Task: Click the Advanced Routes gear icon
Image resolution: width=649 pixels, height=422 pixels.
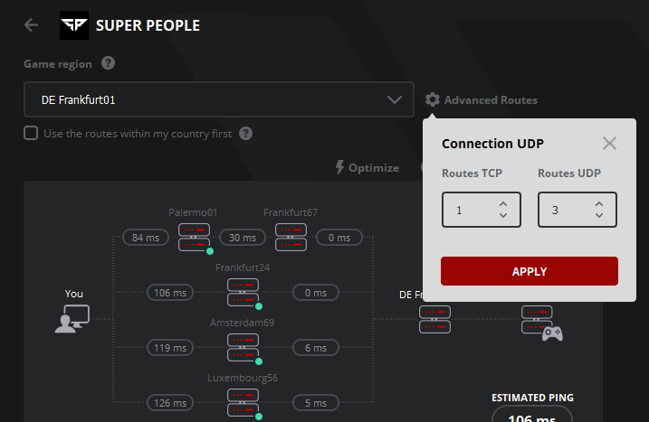Action: (x=433, y=99)
